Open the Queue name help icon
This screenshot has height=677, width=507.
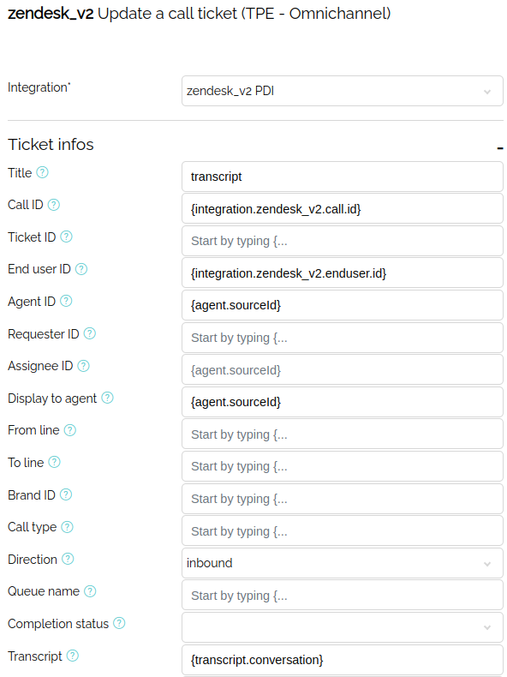[90, 591]
